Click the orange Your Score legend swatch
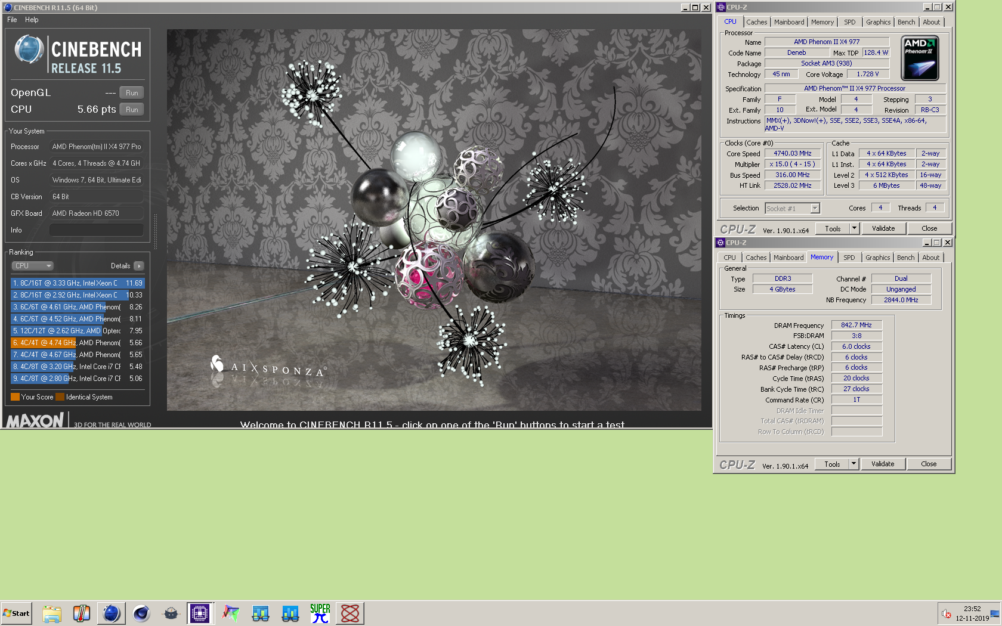The image size is (1002, 626). click(15, 397)
